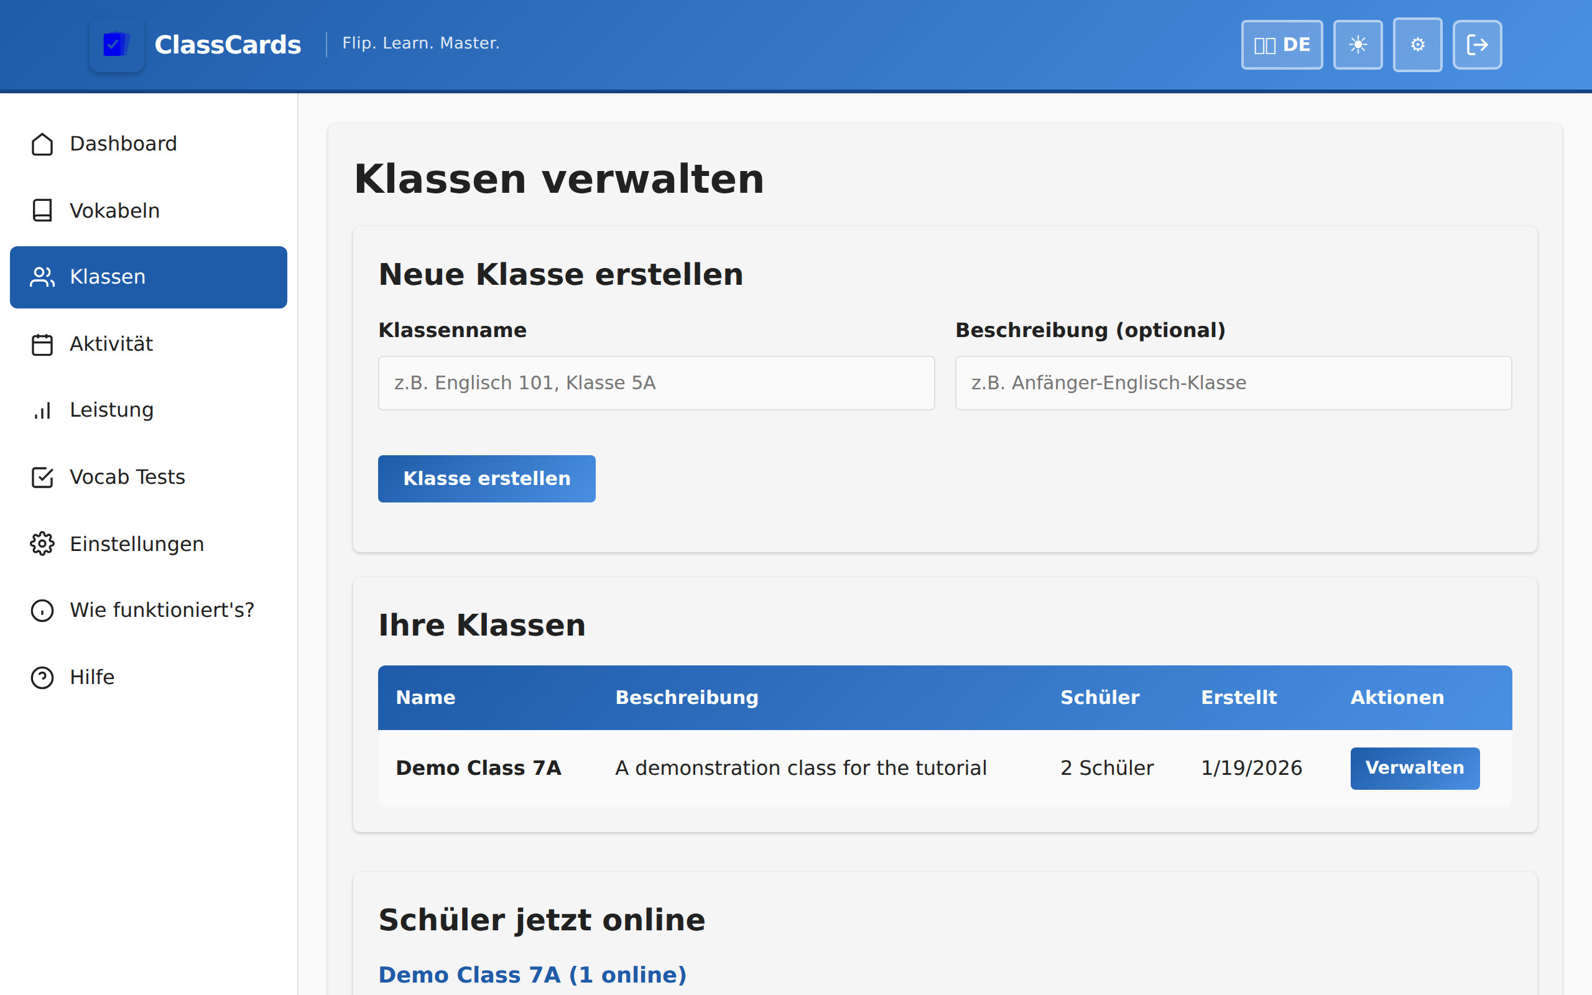Focus the Klassenname input field

point(656,383)
